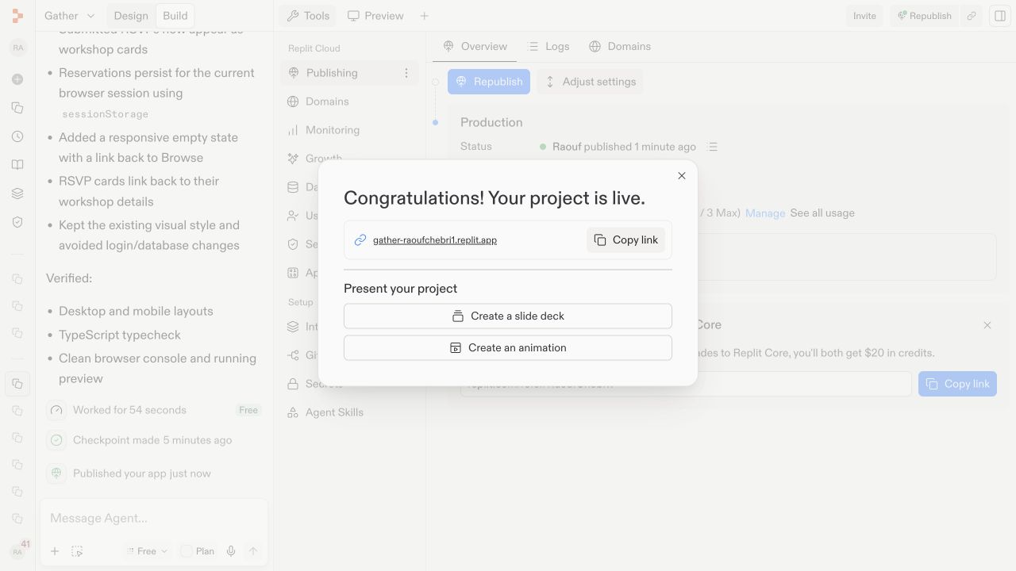Click the list icon next to published status

click(713, 147)
